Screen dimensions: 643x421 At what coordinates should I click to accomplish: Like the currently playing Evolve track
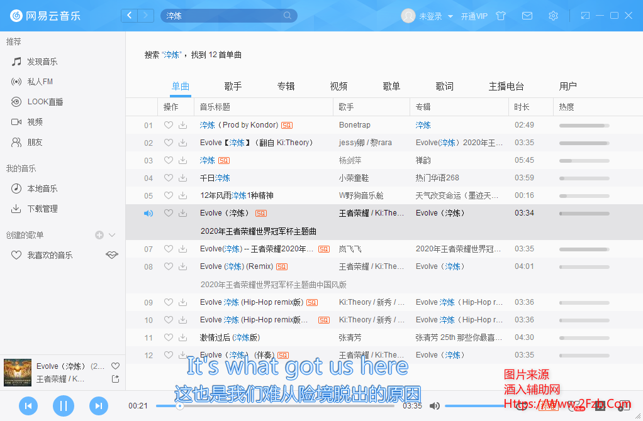115,366
